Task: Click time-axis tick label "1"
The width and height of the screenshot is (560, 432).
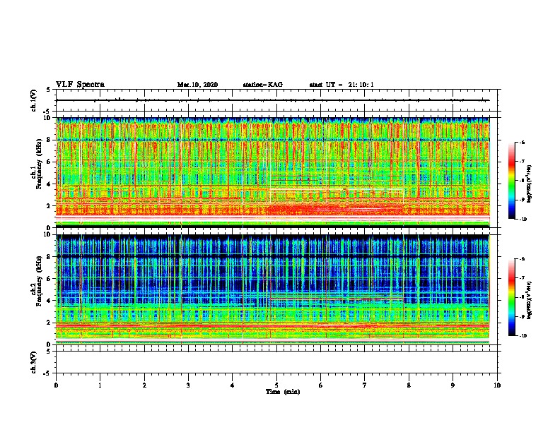Action: (x=100, y=385)
